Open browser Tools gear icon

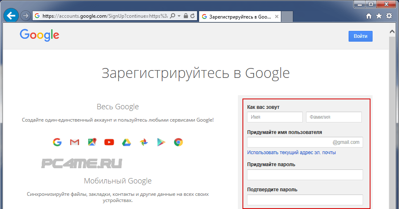[x=389, y=16]
